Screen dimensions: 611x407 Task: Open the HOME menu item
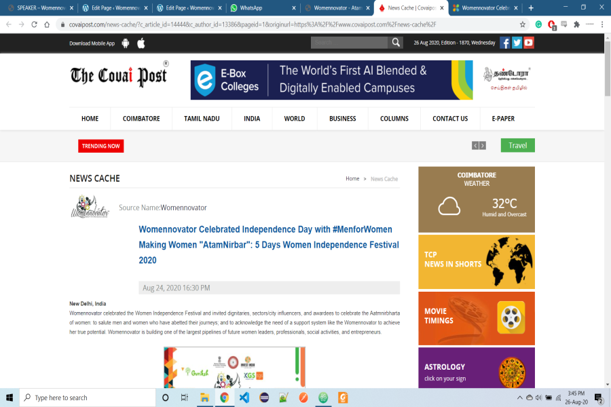point(90,119)
